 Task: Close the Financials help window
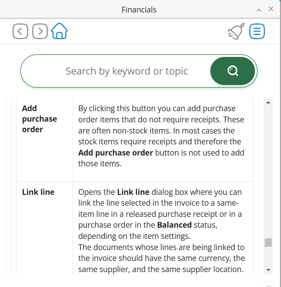(271, 9)
